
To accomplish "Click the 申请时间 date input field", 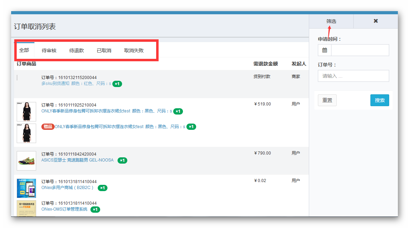I will click(x=360, y=50).
